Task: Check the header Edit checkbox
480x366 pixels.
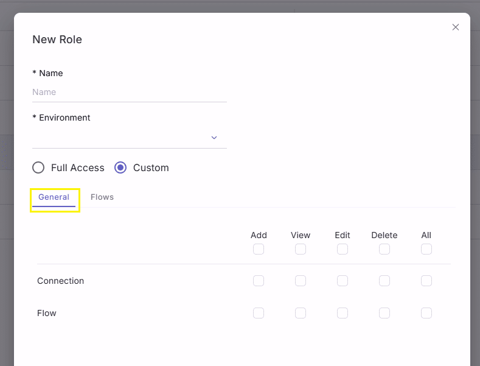Action: coord(343,249)
